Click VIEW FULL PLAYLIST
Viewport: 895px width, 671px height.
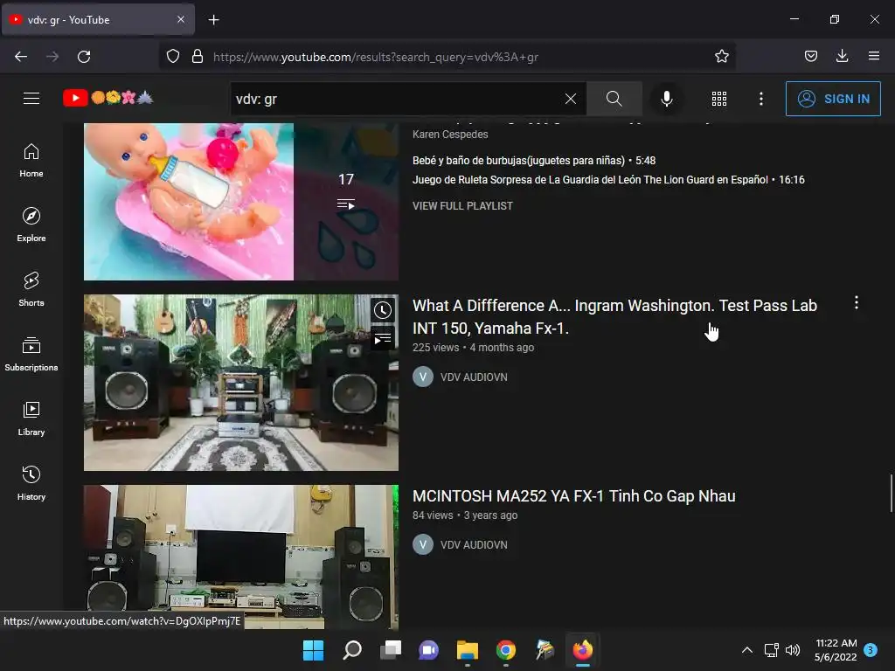[462, 206]
